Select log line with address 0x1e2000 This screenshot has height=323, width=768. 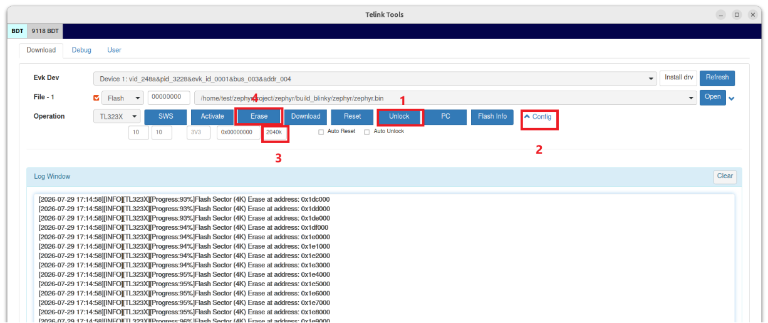coord(184,256)
